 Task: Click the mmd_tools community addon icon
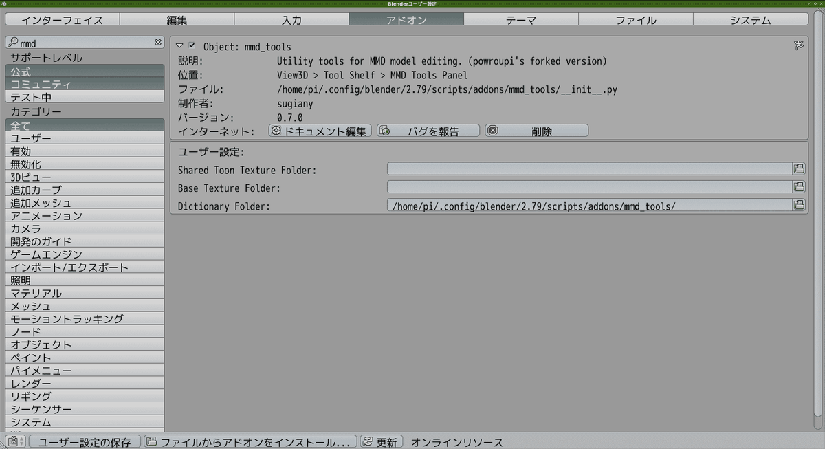click(x=798, y=46)
